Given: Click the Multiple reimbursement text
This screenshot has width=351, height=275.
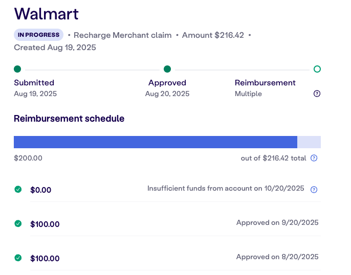Looking at the screenshot, I should pos(248,94).
